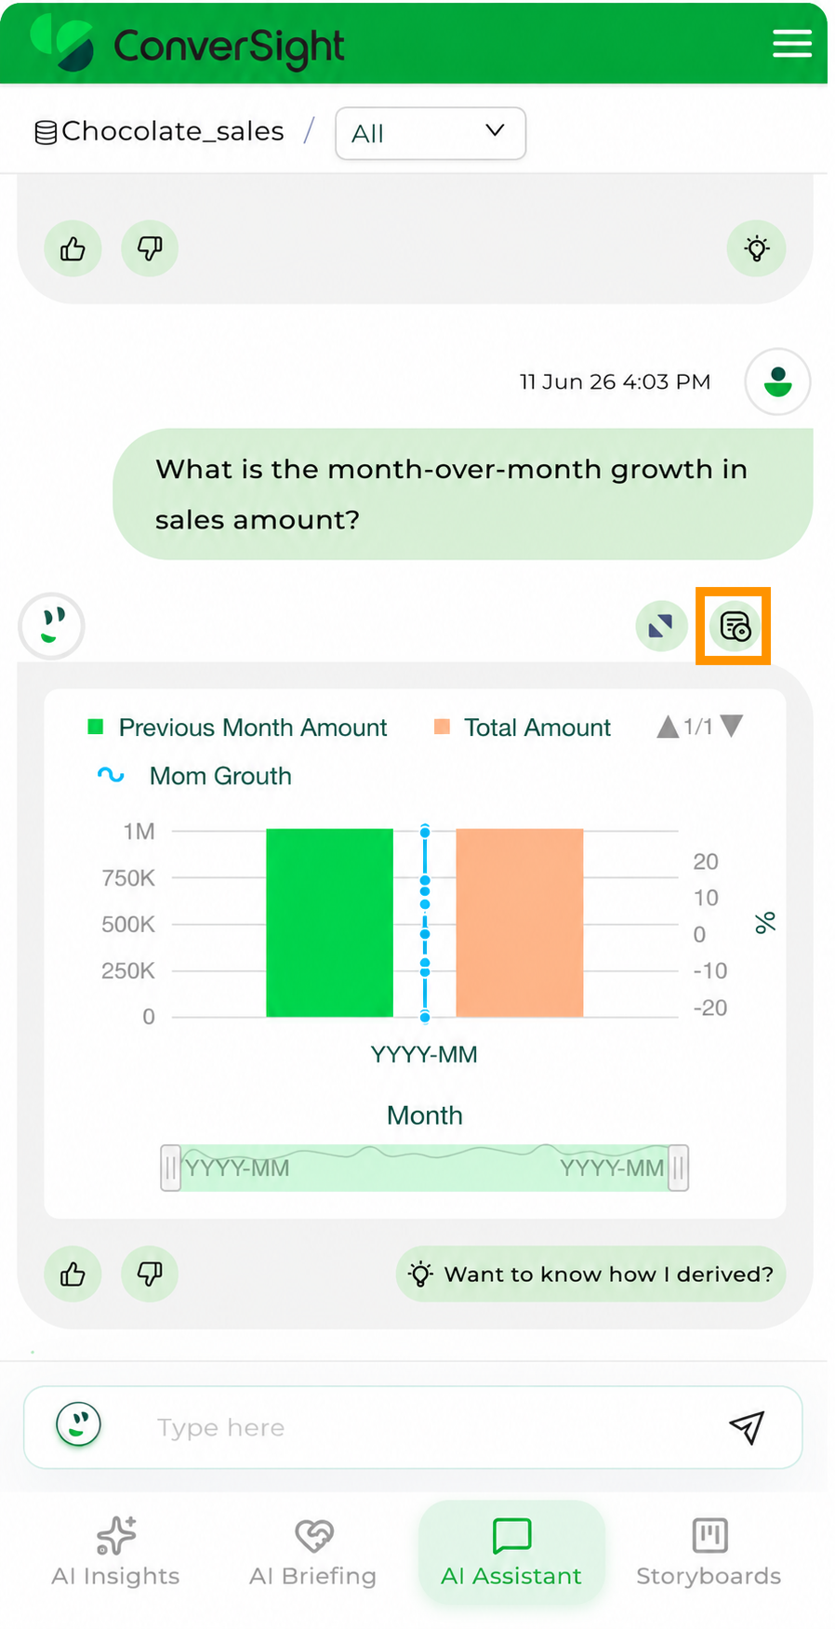This screenshot has width=835, height=1629.
Task: Toggle Previous Month Amount legend series
Action: click(x=237, y=728)
